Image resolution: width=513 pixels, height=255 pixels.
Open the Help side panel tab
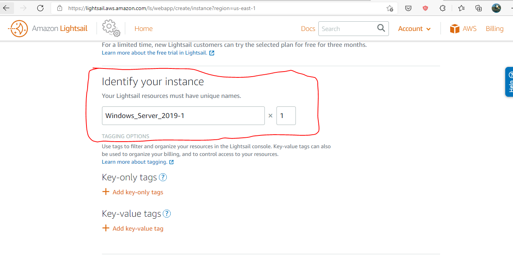pyautogui.click(x=509, y=82)
